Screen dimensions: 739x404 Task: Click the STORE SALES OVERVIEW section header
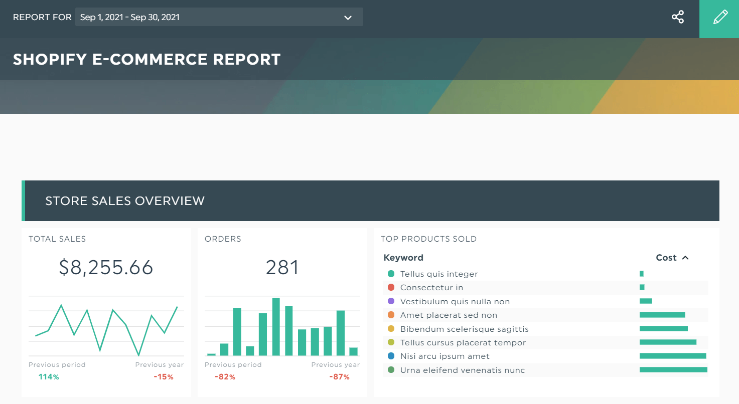point(370,201)
